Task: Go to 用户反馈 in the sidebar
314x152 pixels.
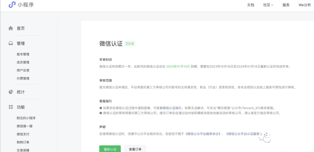Action: pos(23,70)
